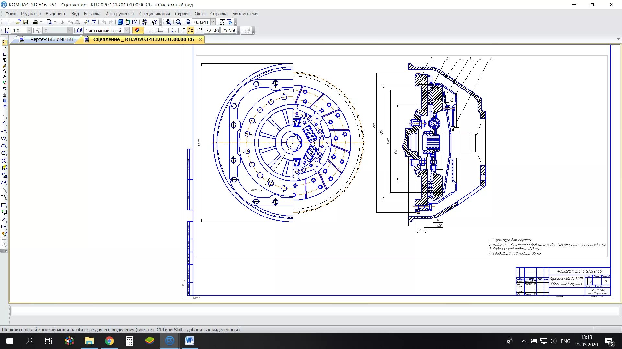Open the zoom scale dropdown
The image size is (622, 349).
(213, 22)
